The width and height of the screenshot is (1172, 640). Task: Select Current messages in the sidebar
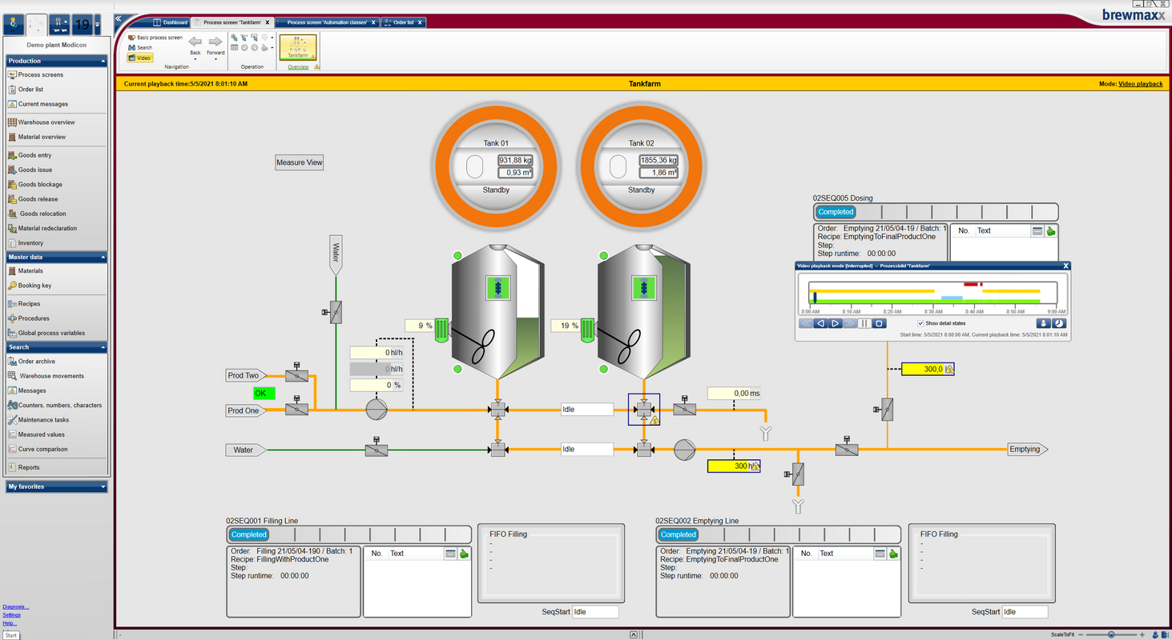[x=43, y=104]
